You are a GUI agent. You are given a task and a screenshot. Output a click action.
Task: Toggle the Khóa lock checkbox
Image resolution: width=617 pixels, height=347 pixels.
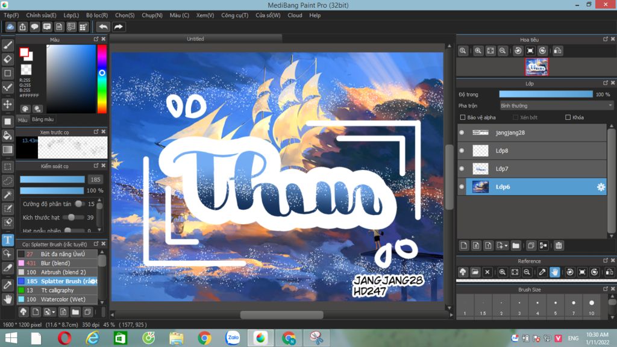point(568,117)
